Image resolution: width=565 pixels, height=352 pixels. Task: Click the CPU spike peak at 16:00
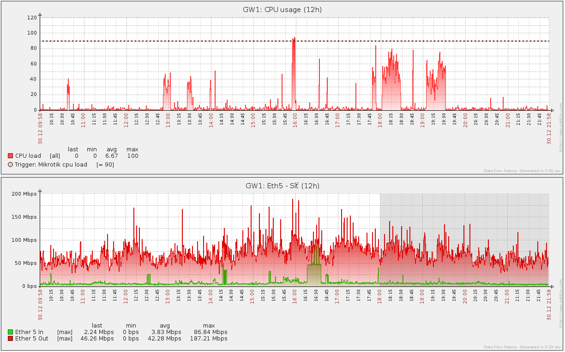pos(294,39)
